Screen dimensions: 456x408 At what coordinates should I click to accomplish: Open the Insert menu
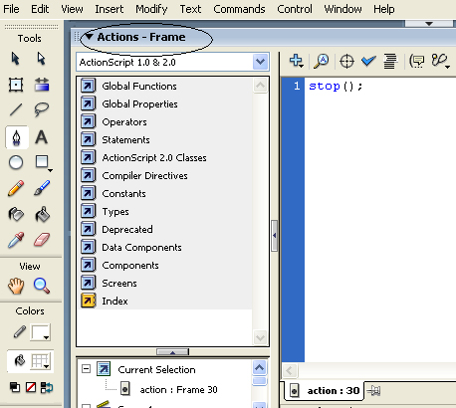(110, 9)
